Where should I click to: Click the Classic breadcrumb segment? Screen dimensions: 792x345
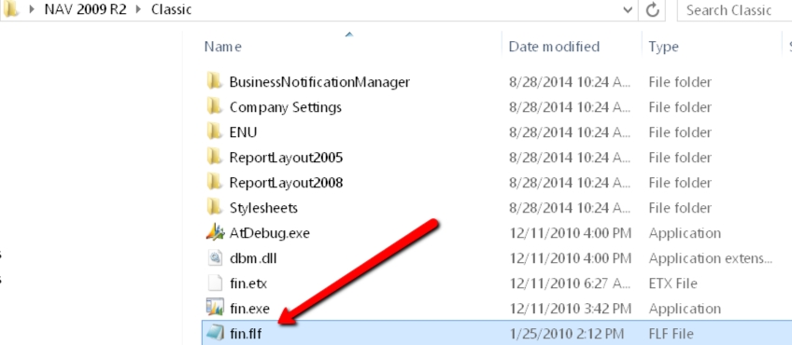tap(171, 9)
